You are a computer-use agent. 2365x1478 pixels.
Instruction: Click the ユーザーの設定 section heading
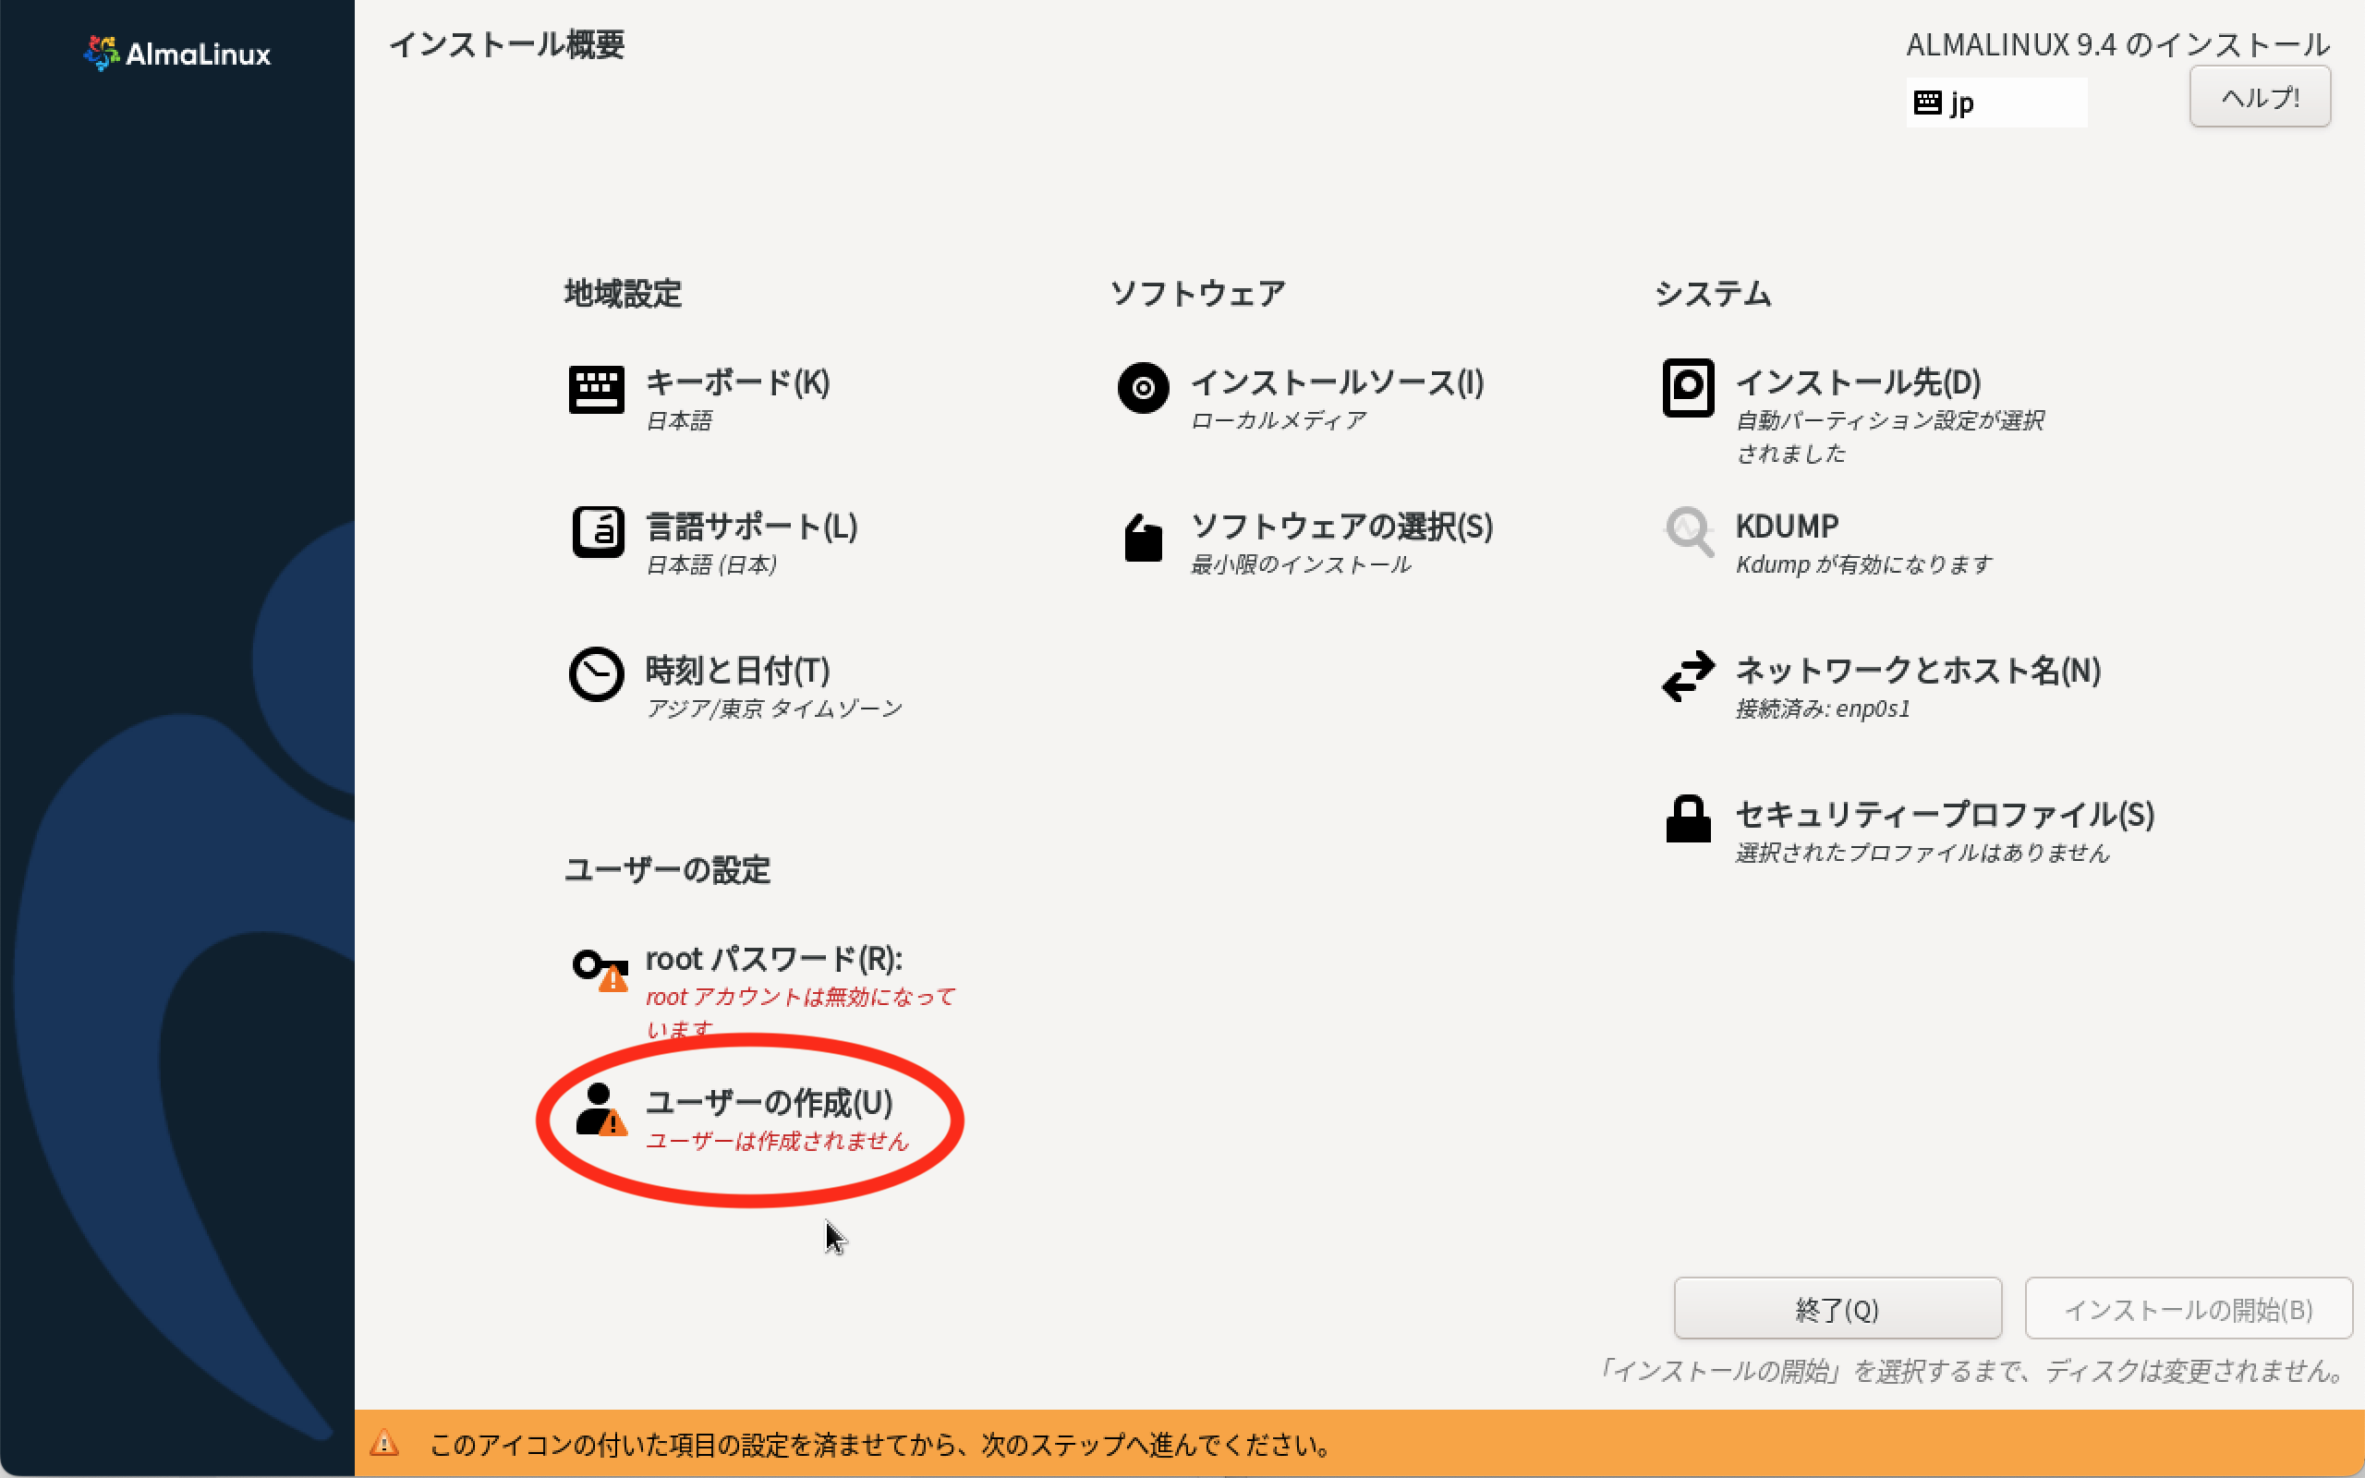point(668,869)
